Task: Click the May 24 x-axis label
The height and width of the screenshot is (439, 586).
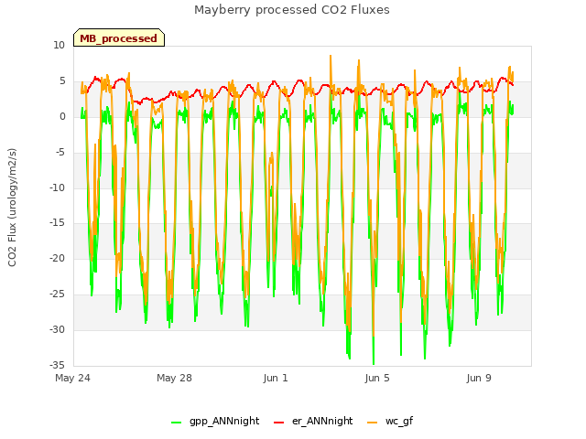Action: [x=72, y=378]
